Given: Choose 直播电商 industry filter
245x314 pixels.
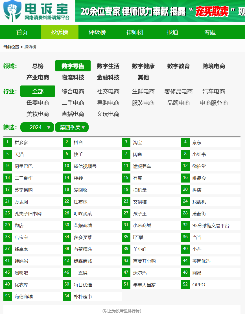Looking at the screenshot, I should coord(73,114).
